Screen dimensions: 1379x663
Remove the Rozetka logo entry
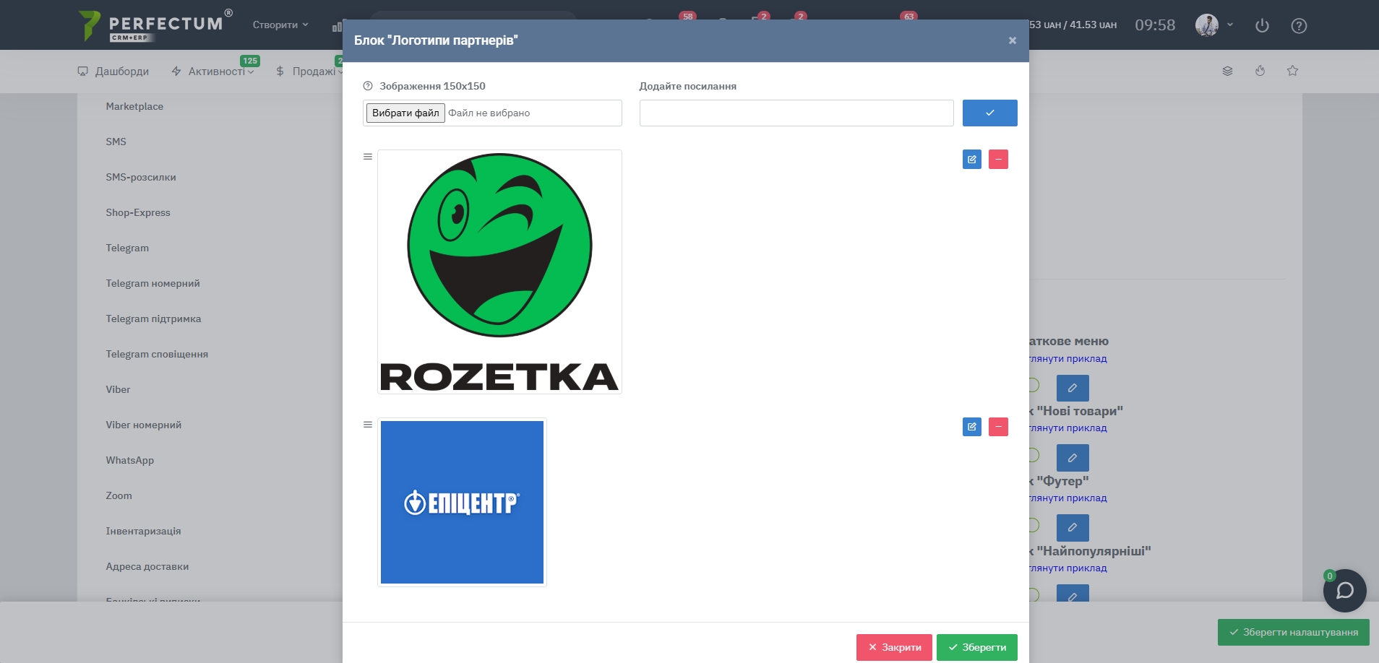(998, 159)
